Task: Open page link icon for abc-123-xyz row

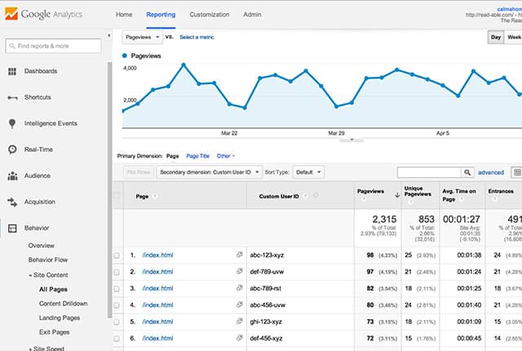Action: click(239, 255)
